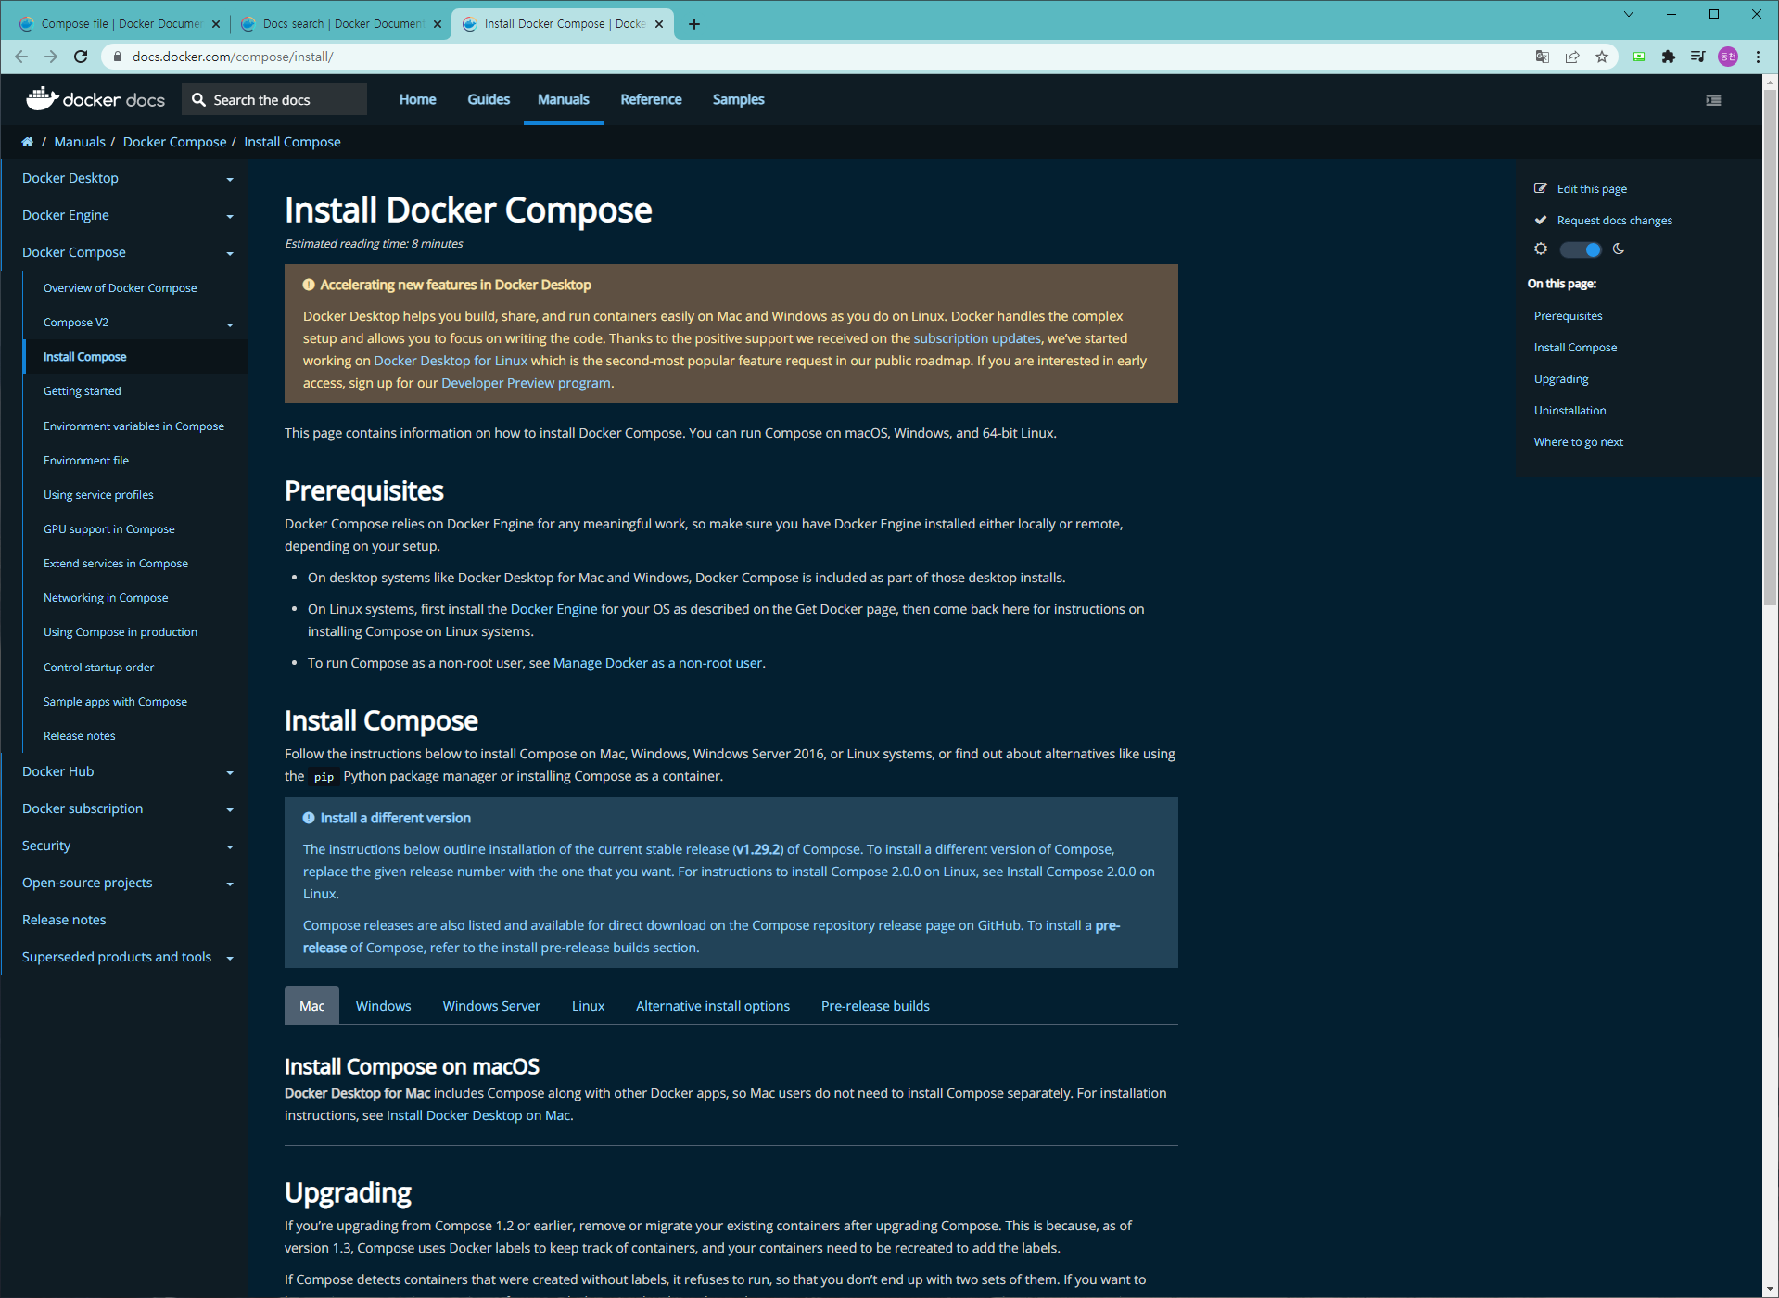
Task: Click the translate page icon
Action: (1543, 57)
